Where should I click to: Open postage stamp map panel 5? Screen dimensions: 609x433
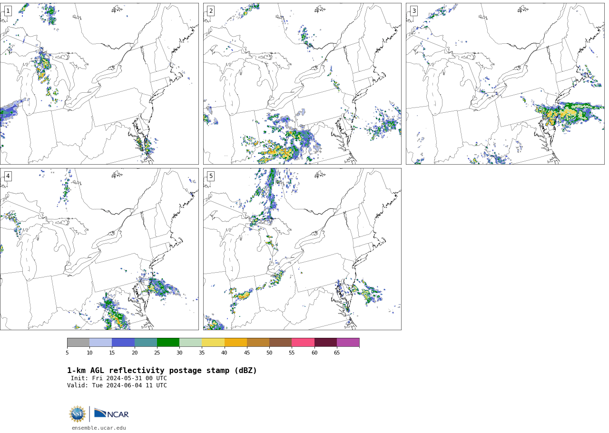pyautogui.click(x=302, y=249)
